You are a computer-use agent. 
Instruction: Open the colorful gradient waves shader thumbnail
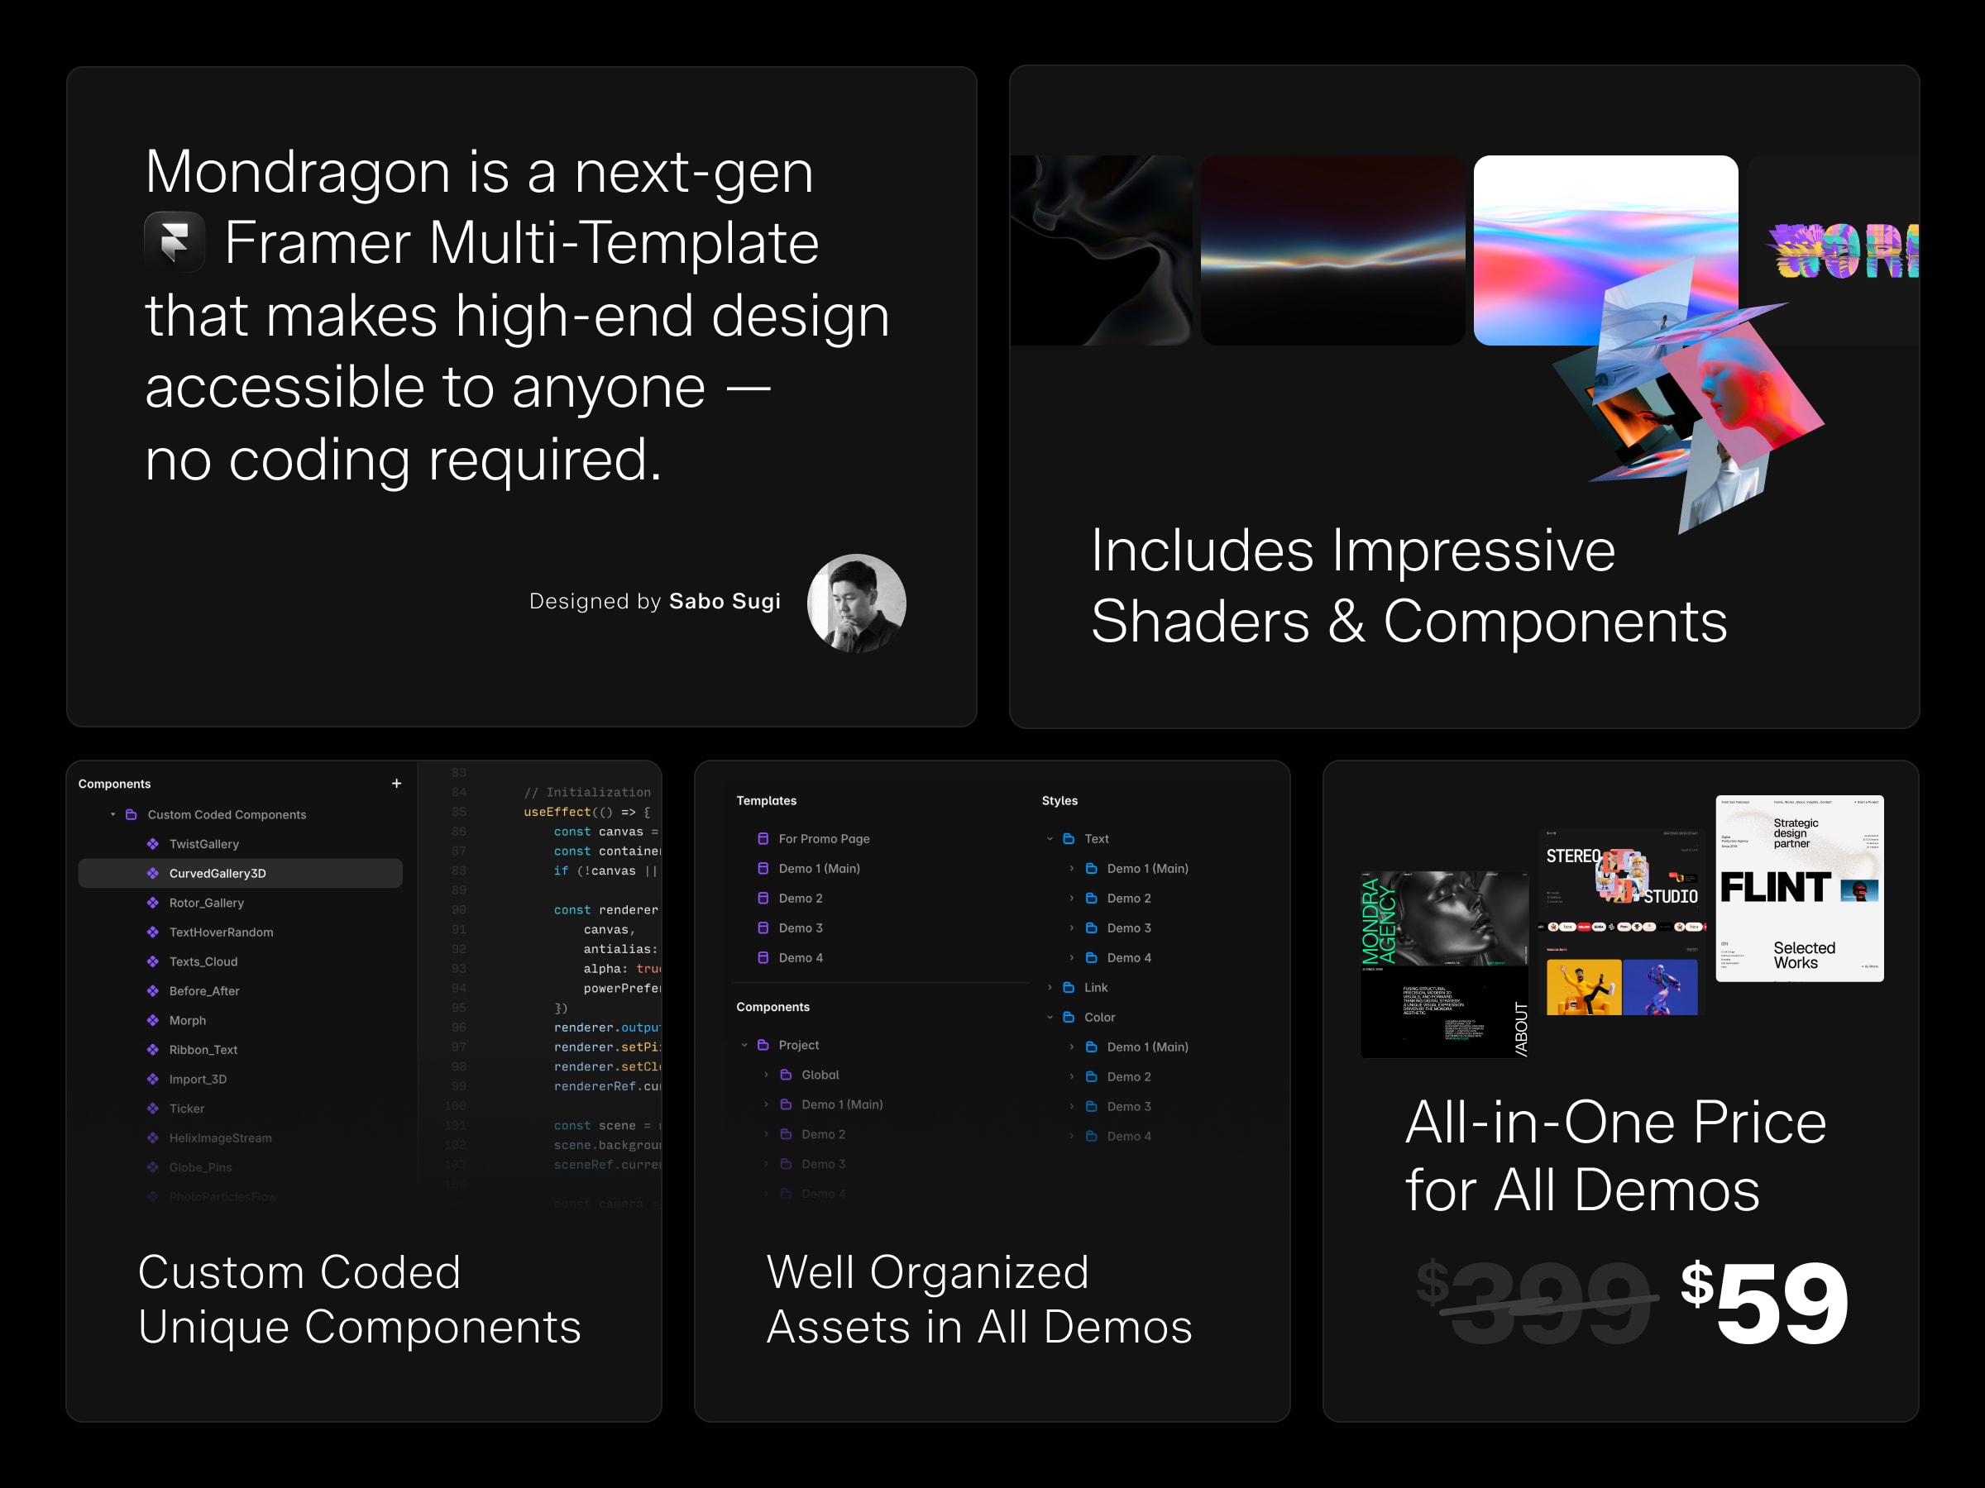[x=1605, y=250]
